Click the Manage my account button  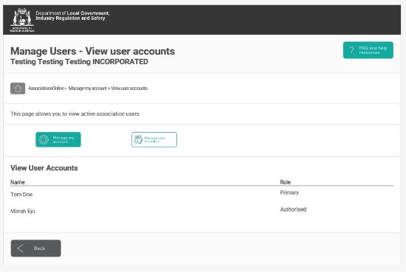coord(58,139)
